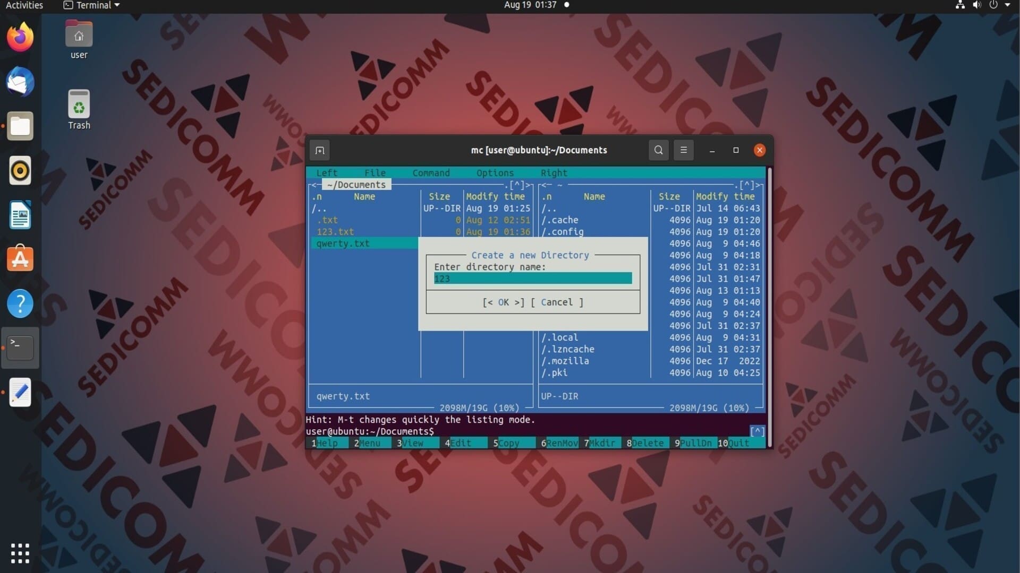Open the Right menu in mc

pyautogui.click(x=554, y=173)
